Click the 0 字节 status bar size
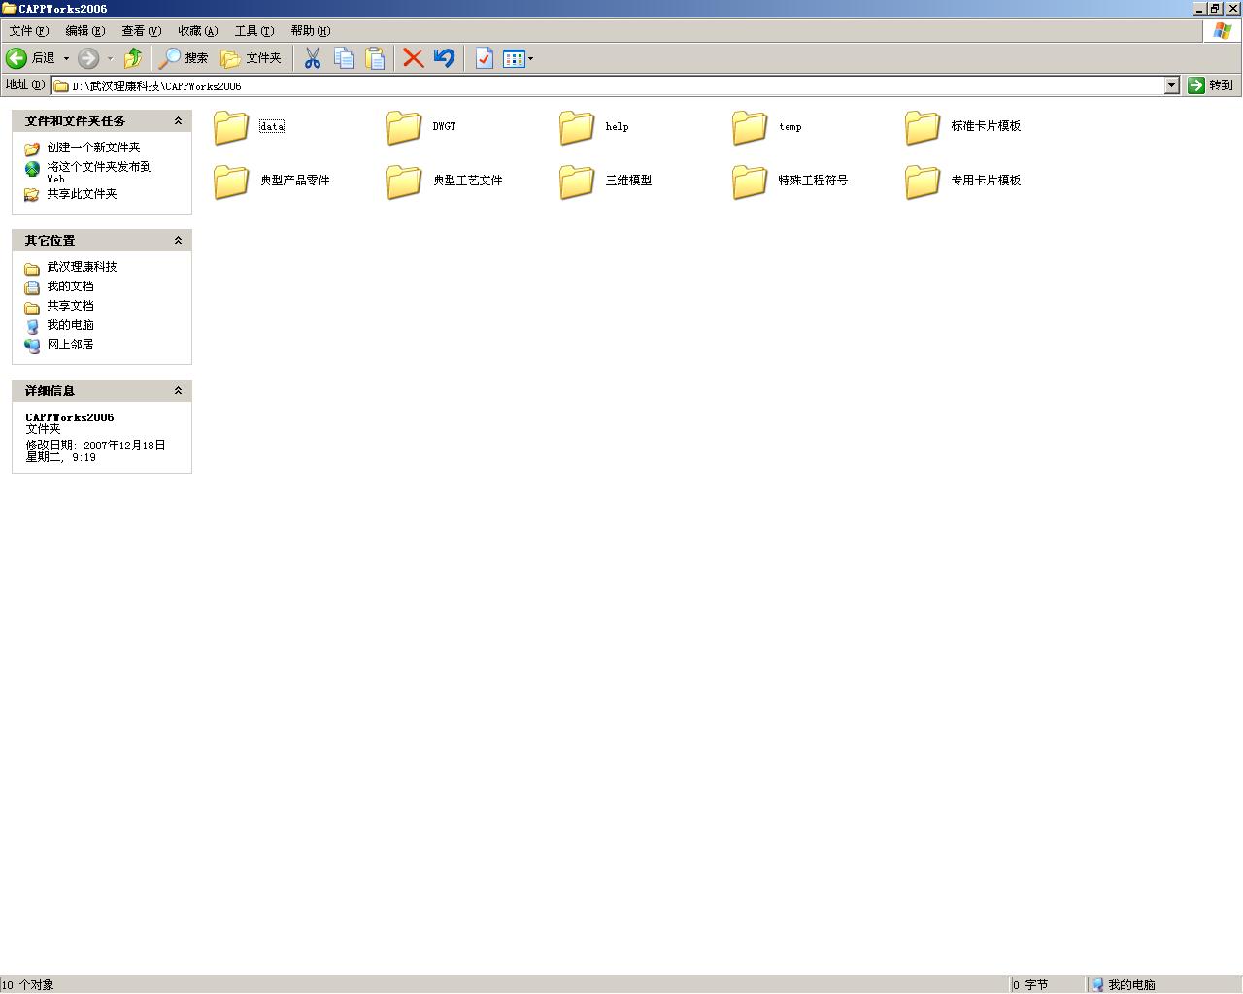Screen dimensions: 1243x994 [1030, 985]
